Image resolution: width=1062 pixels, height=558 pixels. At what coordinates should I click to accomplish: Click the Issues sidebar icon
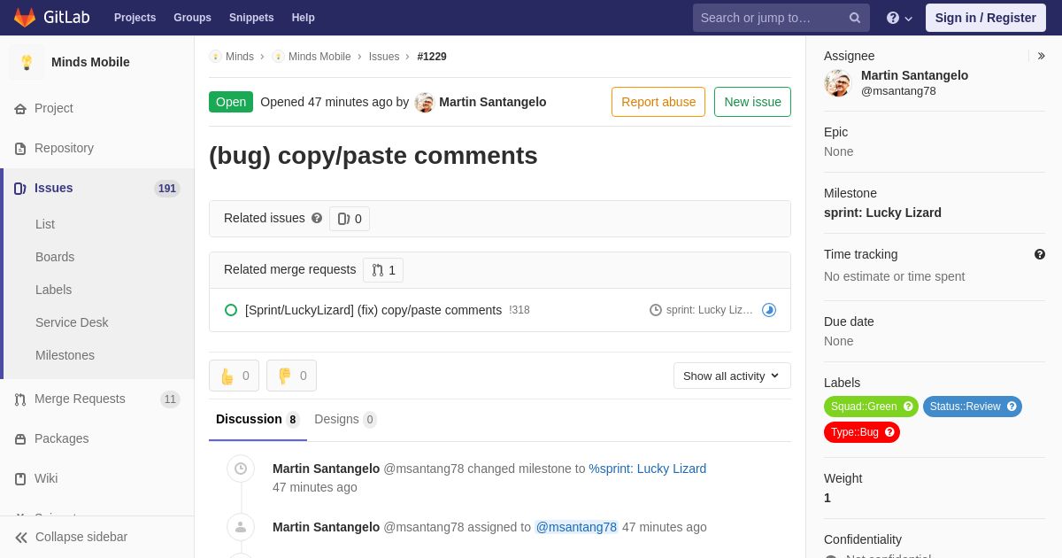click(x=19, y=188)
